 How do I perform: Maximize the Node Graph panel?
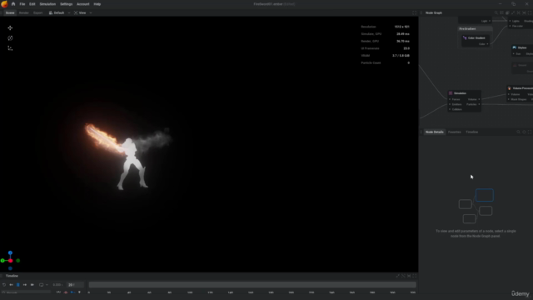click(x=530, y=13)
